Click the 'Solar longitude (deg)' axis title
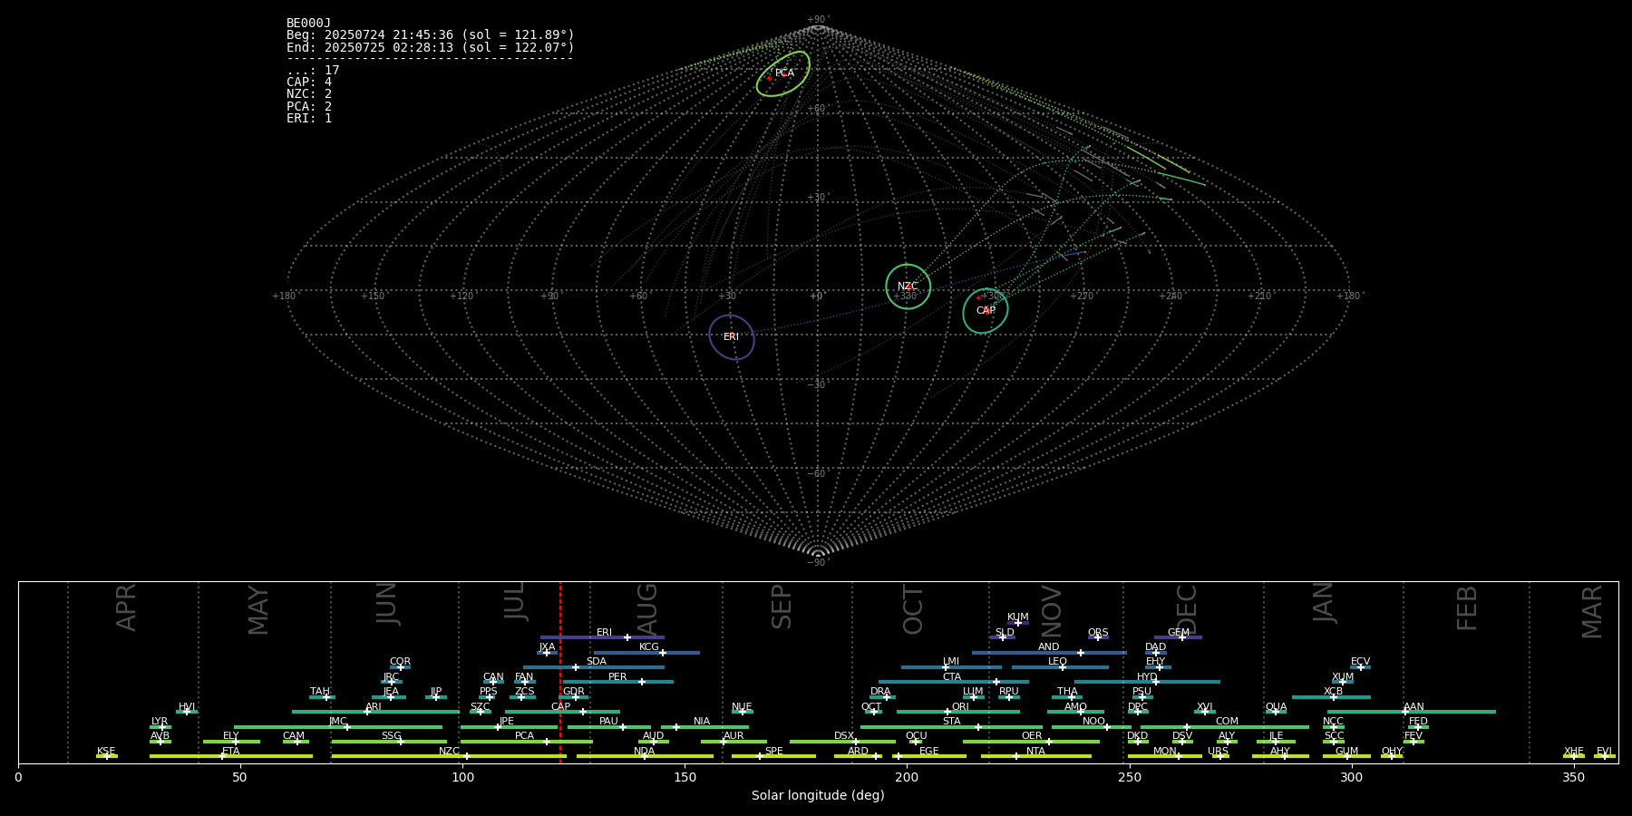The image size is (1632, 816). (818, 796)
